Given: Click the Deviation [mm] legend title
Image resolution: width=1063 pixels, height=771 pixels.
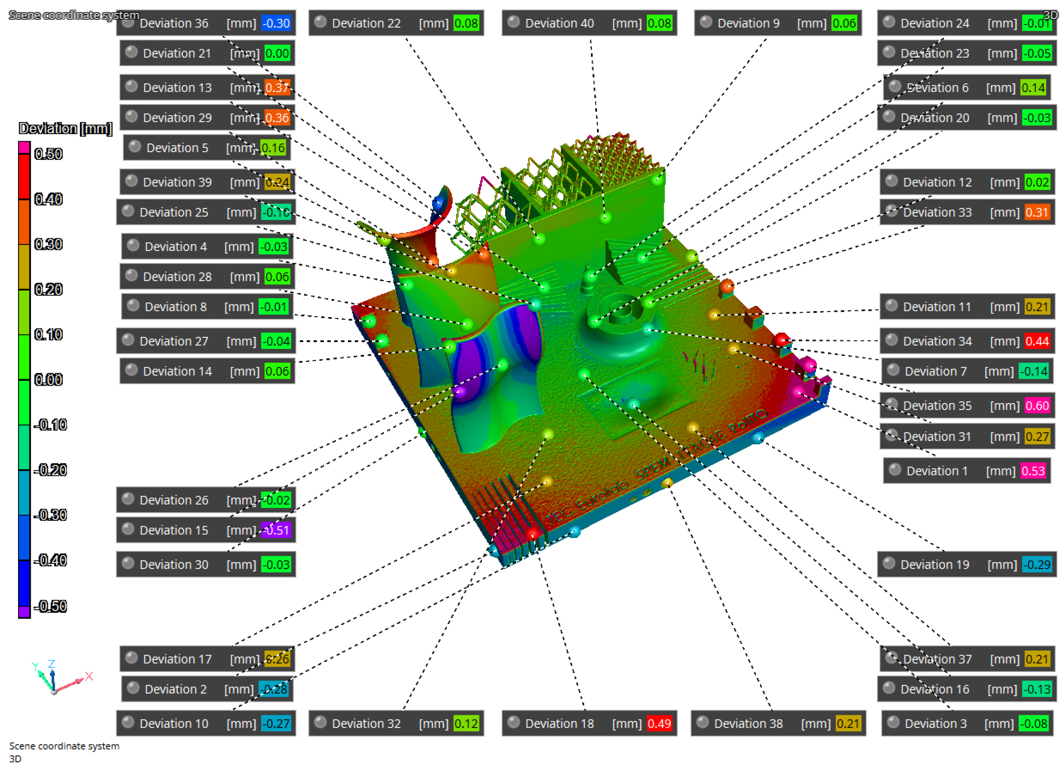Looking at the screenshot, I should [65, 128].
